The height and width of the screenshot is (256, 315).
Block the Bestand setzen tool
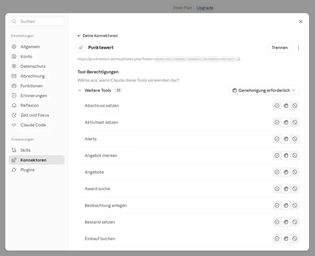[295, 222]
